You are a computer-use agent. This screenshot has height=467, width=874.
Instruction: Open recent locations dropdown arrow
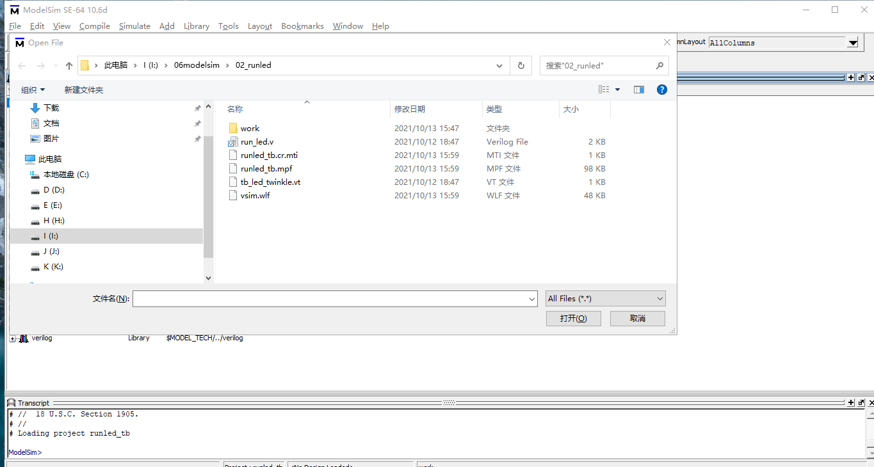click(x=55, y=66)
